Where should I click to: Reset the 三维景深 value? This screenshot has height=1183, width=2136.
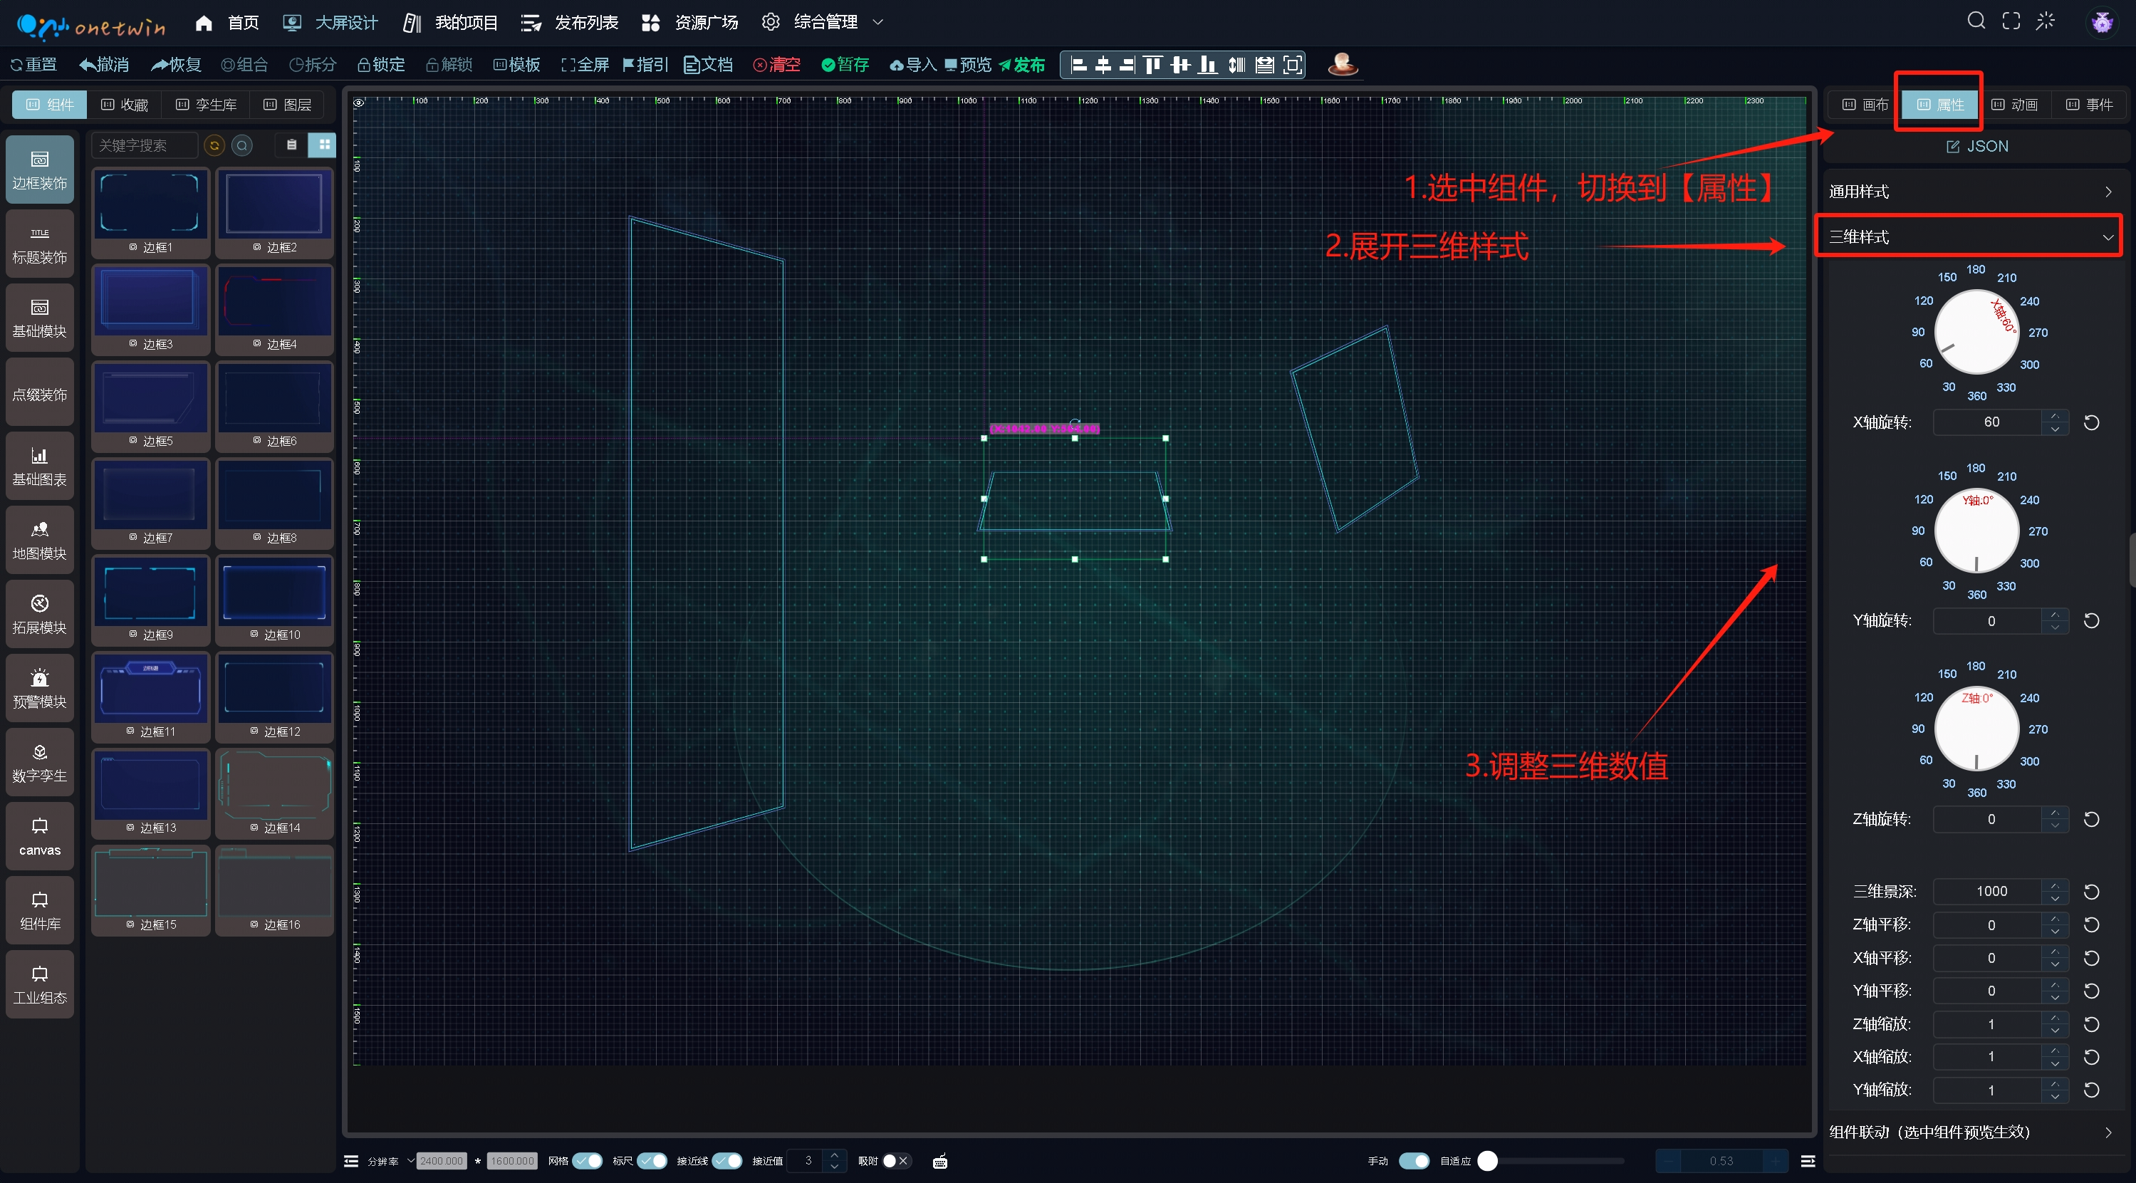click(x=2091, y=892)
